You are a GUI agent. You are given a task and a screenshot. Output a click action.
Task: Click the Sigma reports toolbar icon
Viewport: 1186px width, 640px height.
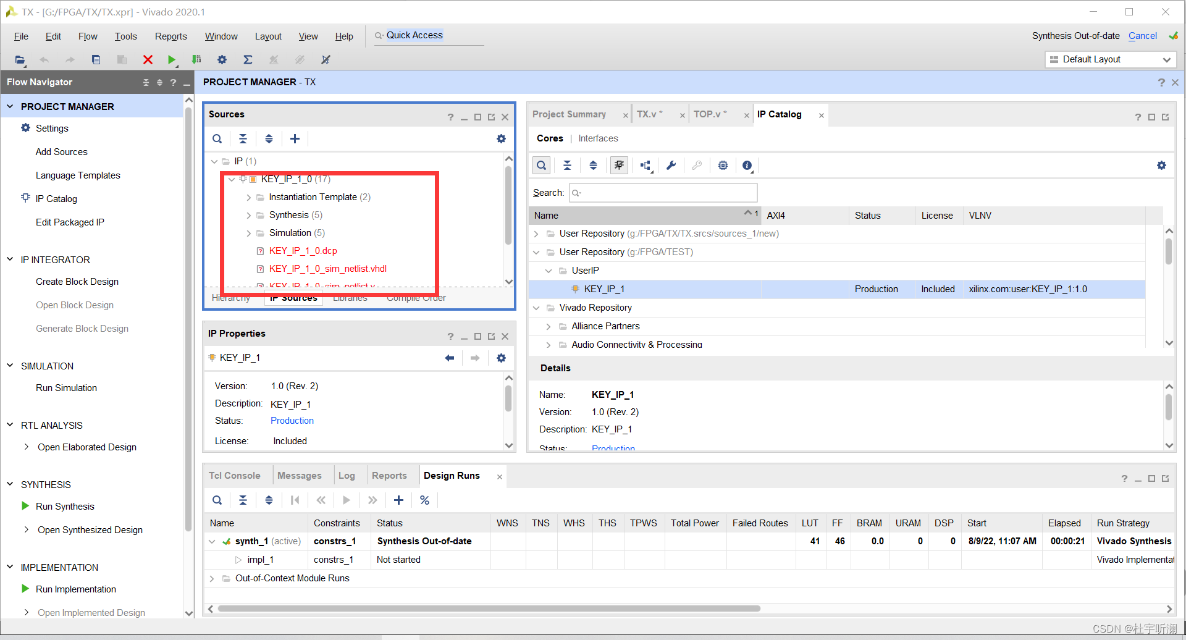248,60
